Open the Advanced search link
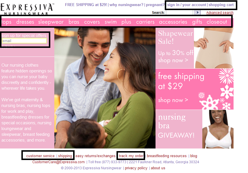 tap(220, 13)
